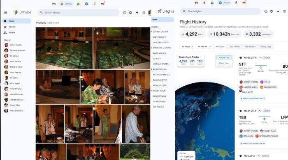Viewport: 288px width, 160px height.
Task: Select the All Flights filter tab
Action: point(220,47)
